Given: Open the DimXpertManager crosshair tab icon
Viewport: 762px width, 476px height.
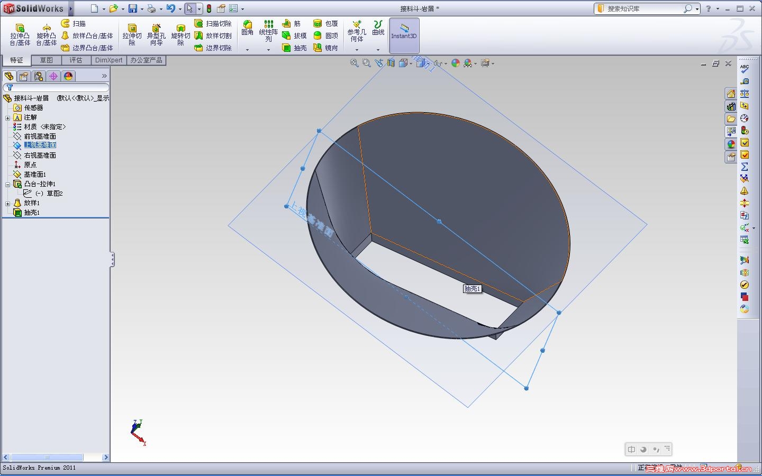Looking at the screenshot, I should tap(53, 76).
